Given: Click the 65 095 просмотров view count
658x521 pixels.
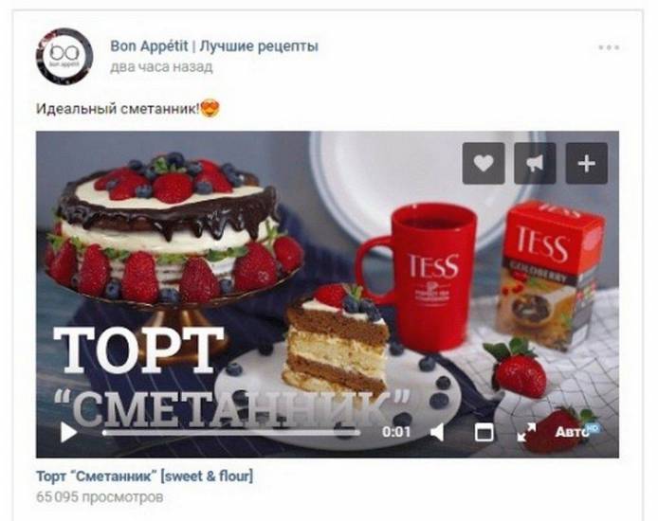Looking at the screenshot, I should 100,497.
